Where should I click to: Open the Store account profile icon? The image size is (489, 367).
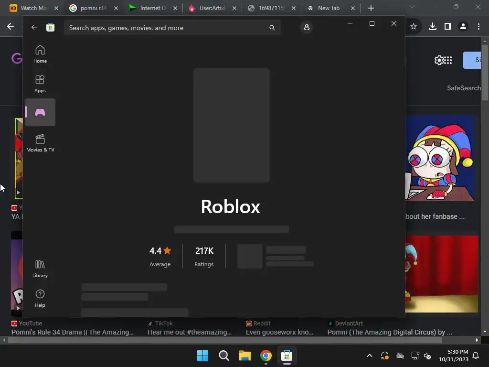(307, 27)
